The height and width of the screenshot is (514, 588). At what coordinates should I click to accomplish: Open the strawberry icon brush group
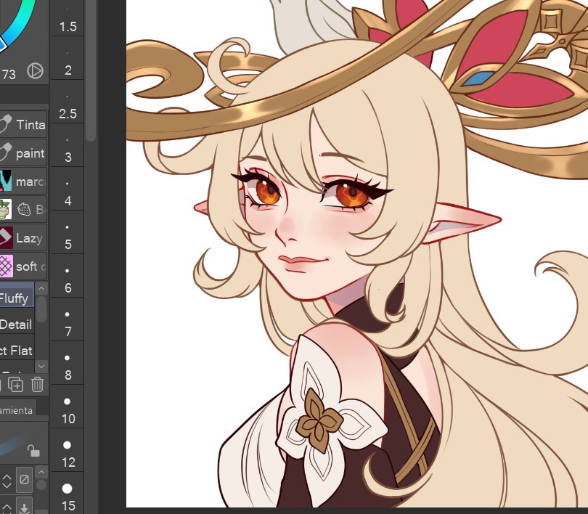23,209
